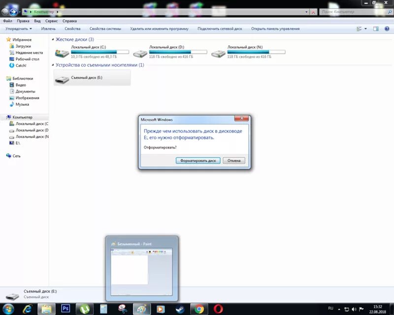This screenshot has height=315, width=394.
Task: Open Google Chrome from the taskbar
Action: [199, 309]
